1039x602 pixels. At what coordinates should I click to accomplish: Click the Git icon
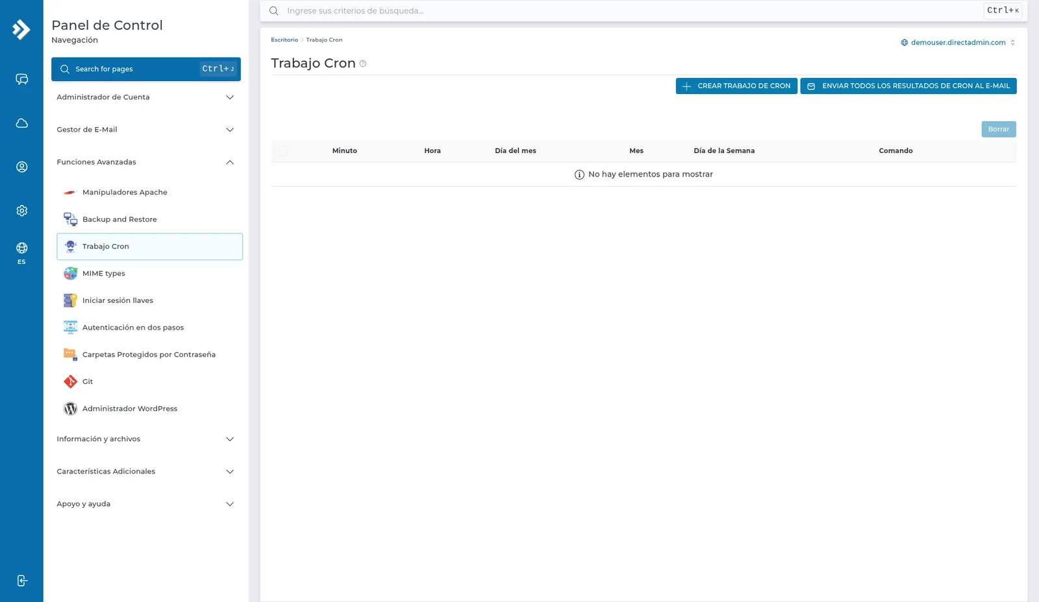coord(70,381)
